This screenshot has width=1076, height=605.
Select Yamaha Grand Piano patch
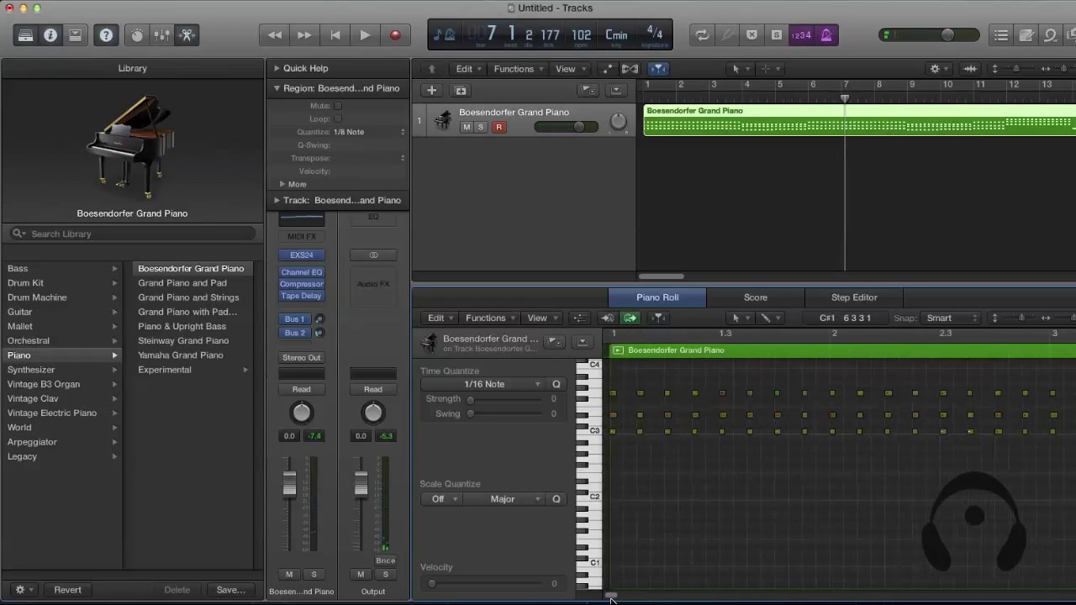click(x=181, y=355)
